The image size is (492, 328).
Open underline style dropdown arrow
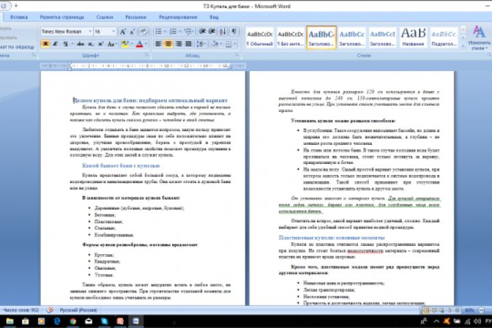(72, 44)
